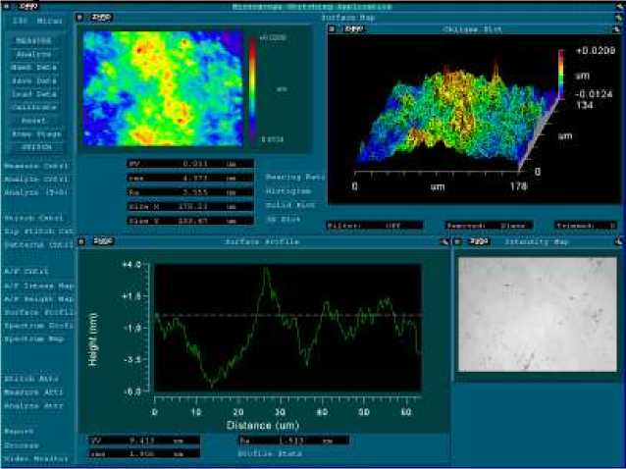Click the Surface Profile rms result field
This screenshot has width=626, height=469.
tap(144, 454)
